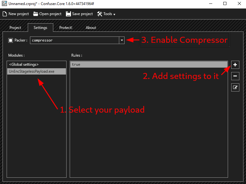The height and width of the screenshot is (184, 246).
Task: Select the Global settings module entry
Action: 24,64
